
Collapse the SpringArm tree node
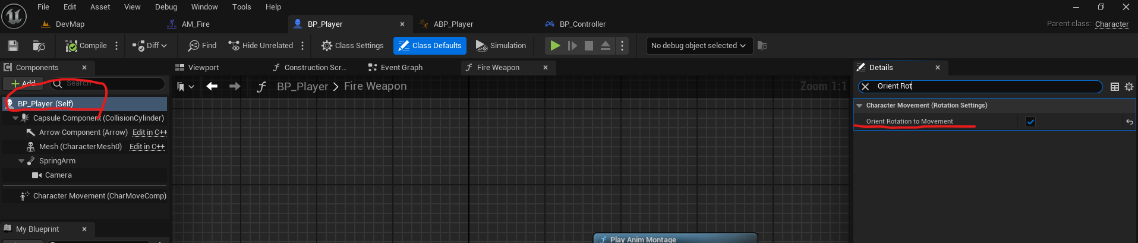21,161
